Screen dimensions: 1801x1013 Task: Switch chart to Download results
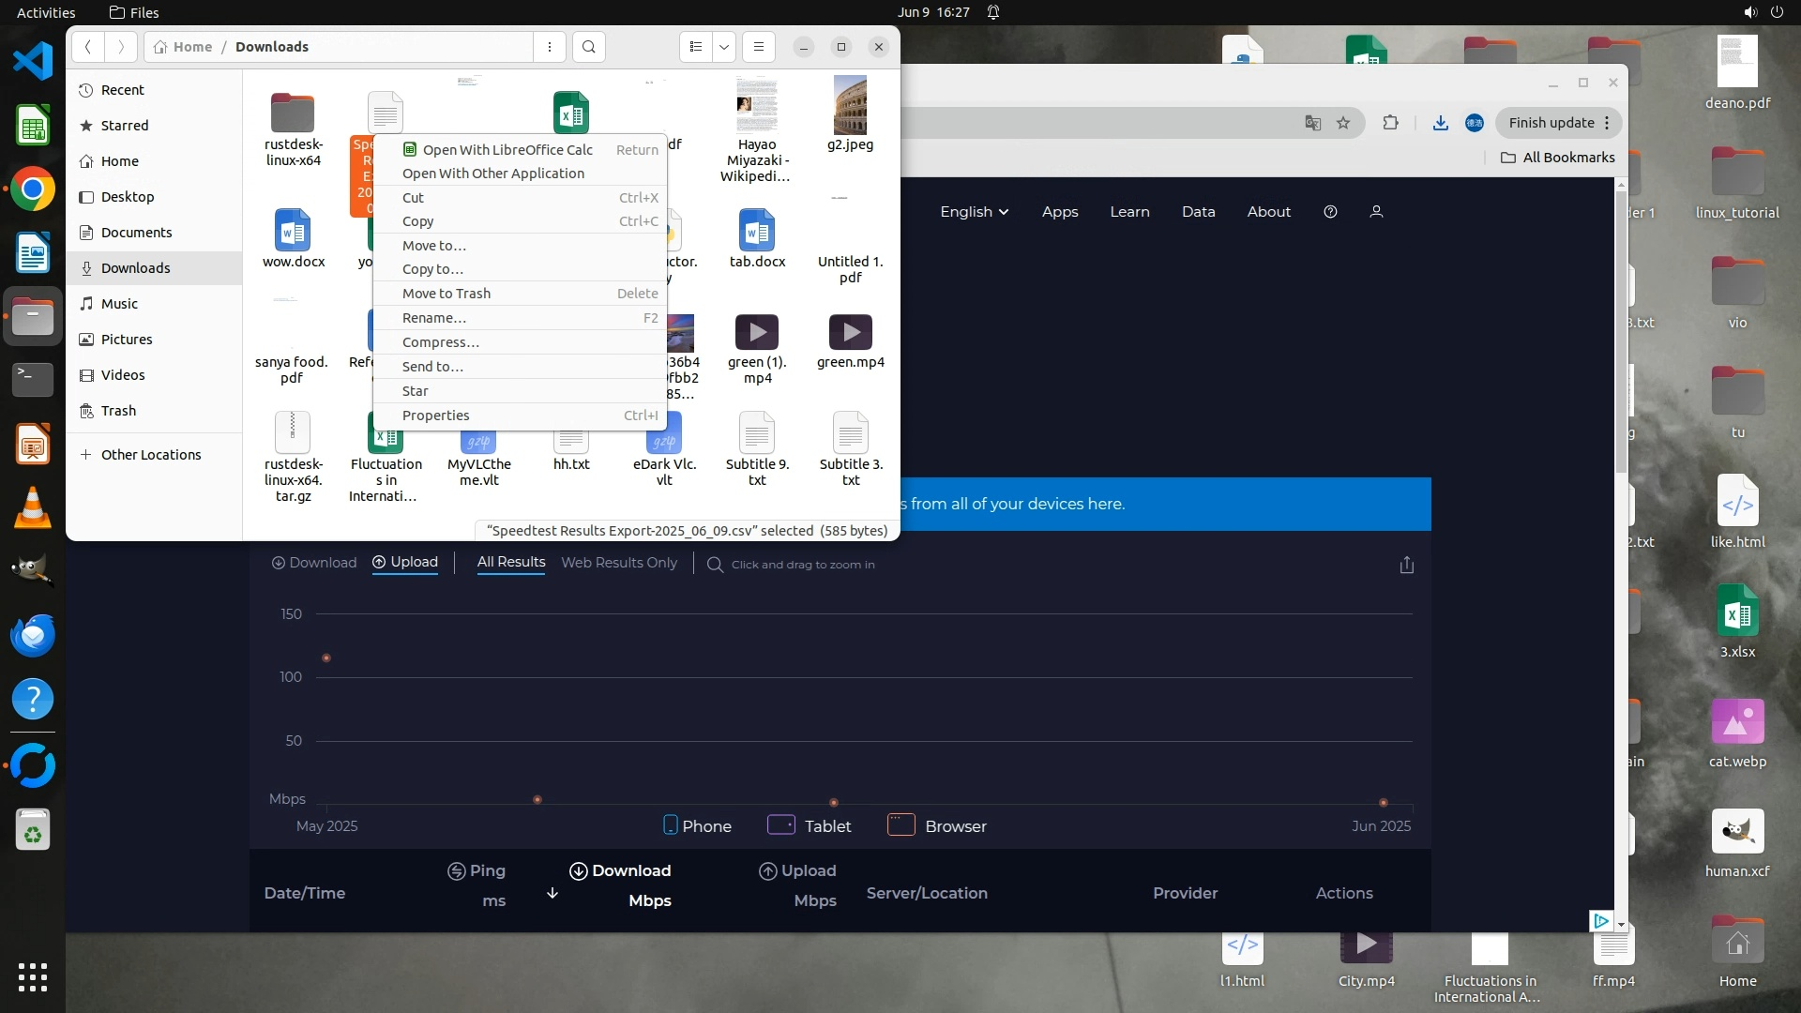[x=314, y=563]
